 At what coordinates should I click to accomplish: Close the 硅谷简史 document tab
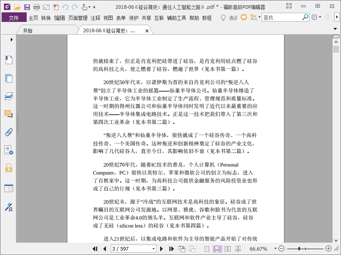(x=147, y=31)
